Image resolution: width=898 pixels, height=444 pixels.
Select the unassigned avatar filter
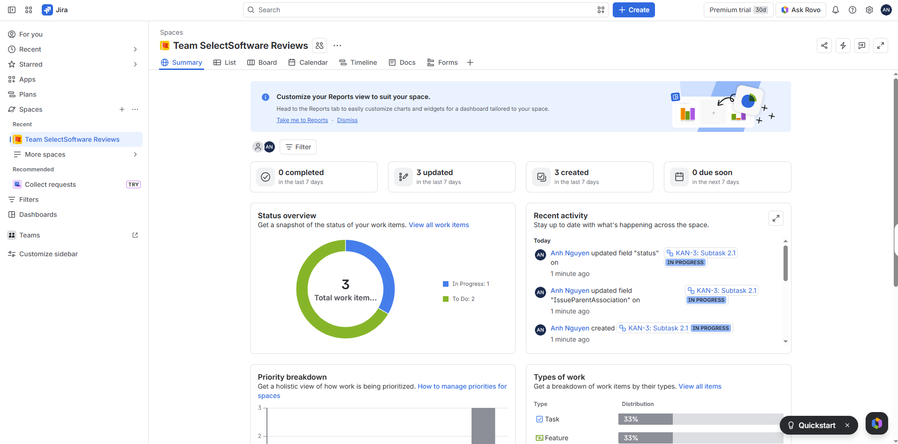[x=258, y=147]
